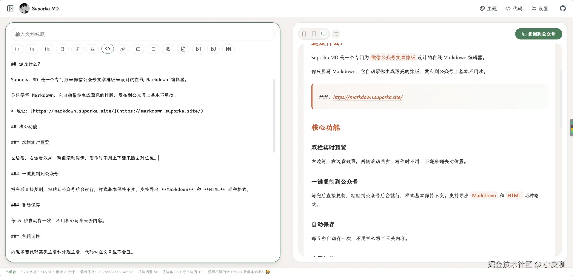Click the line ending with 翻来翻去对位置 in editor
The width and height of the screenshot is (573, 276).
(x=84, y=158)
